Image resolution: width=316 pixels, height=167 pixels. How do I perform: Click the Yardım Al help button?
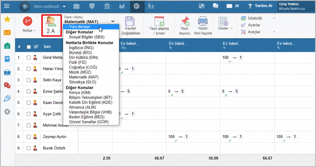260,6
